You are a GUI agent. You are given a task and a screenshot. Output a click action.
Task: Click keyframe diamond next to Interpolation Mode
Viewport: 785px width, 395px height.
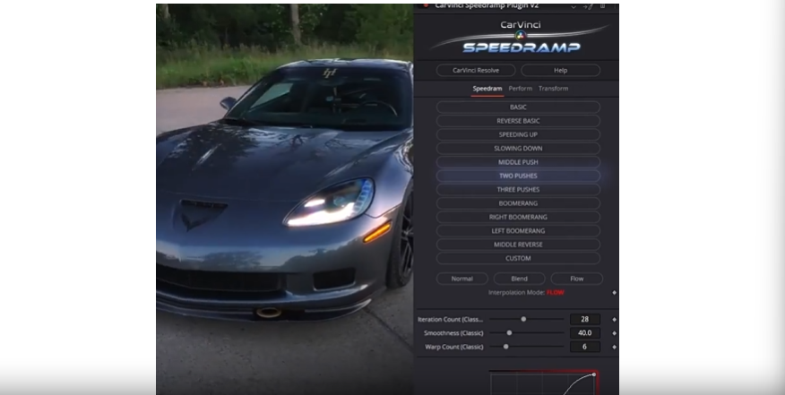[x=614, y=293]
